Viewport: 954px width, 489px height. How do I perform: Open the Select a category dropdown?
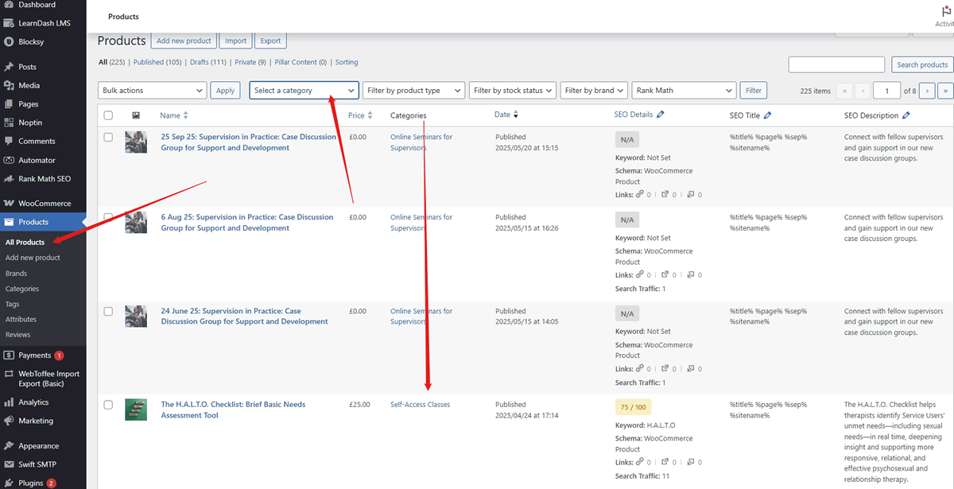304,91
